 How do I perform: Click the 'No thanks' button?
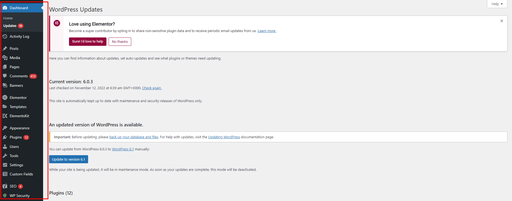pyautogui.click(x=120, y=41)
